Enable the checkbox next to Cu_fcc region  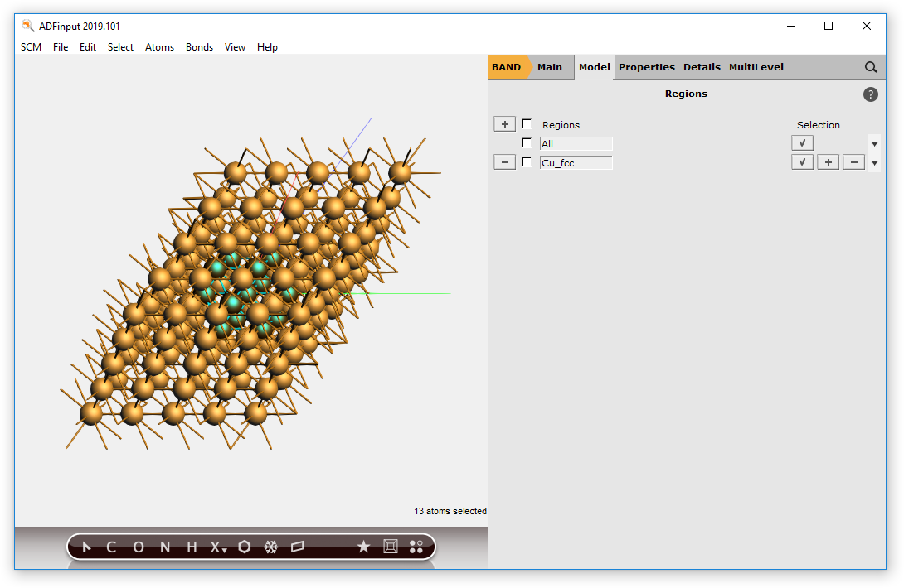tap(527, 161)
